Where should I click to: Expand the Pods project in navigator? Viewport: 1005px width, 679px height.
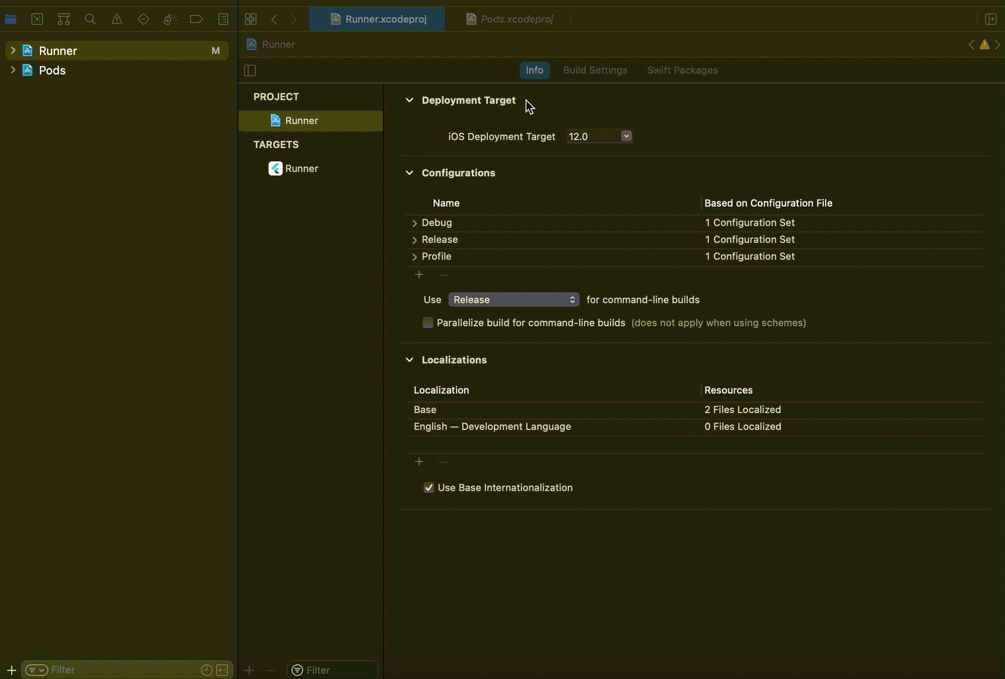13,70
